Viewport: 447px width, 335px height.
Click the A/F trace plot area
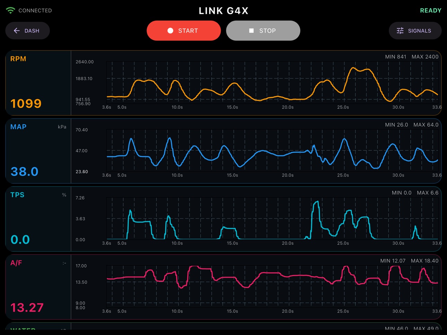272,287
